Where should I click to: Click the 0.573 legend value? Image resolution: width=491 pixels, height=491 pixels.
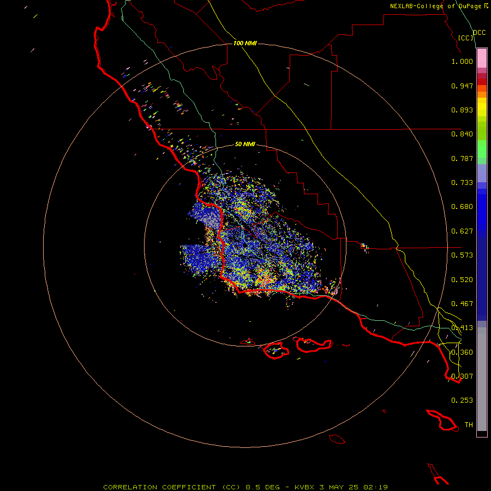click(462, 255)
